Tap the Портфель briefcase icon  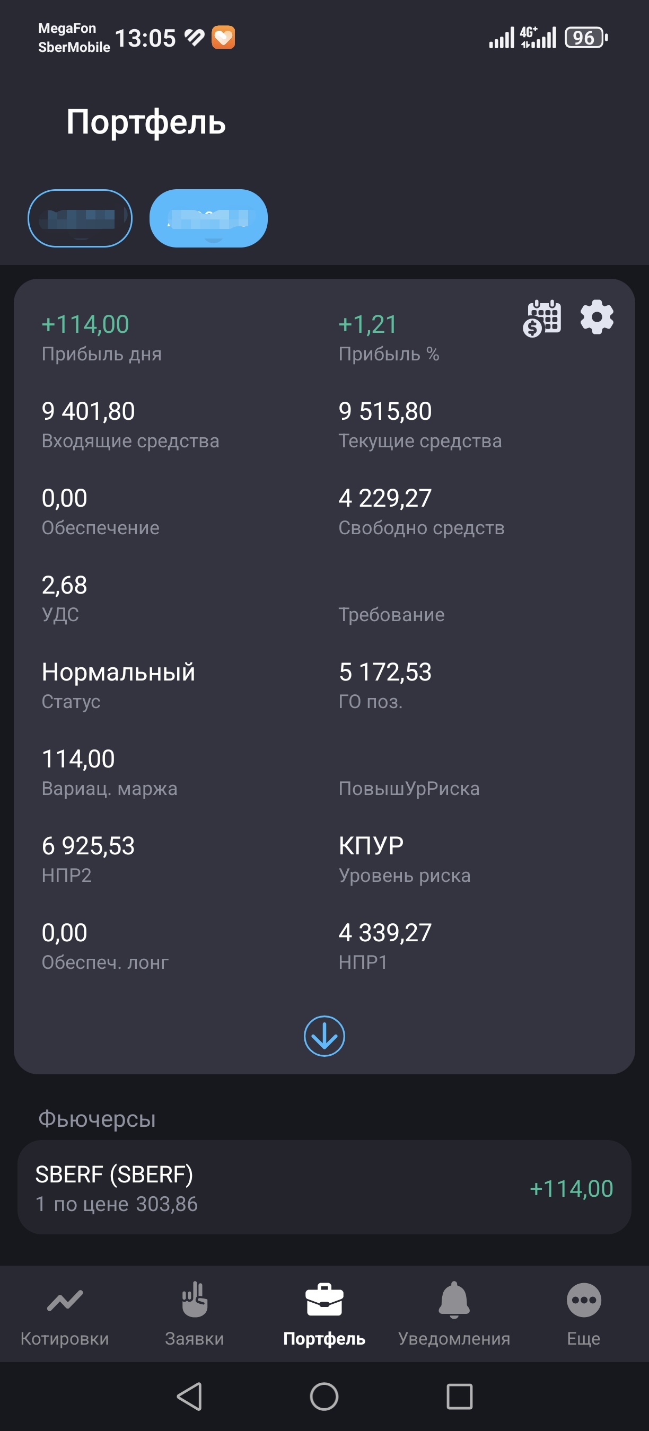(324, 1301)
